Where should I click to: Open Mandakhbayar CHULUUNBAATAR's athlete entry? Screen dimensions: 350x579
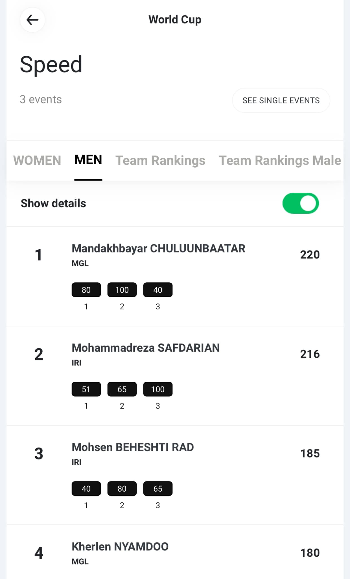click(158, 249)
